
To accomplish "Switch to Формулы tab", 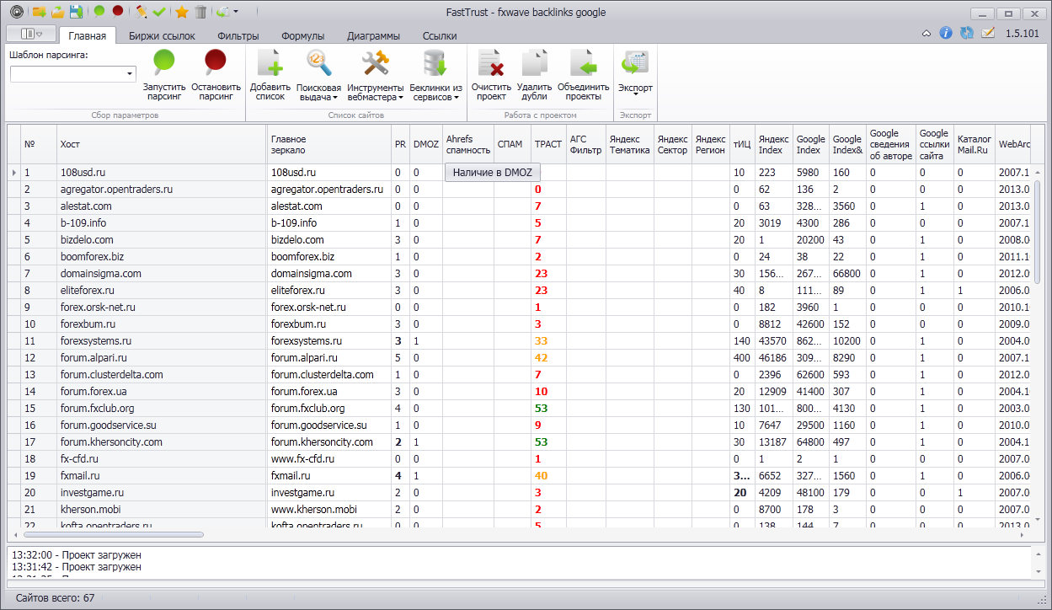I will [x=303, y=36].
